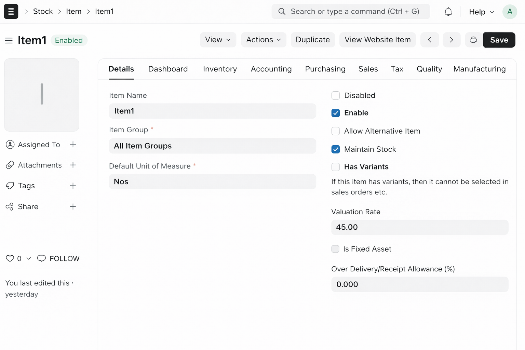Navigate to Item breadcrumb
Screen dimensions: 525x350
[74, 12]
